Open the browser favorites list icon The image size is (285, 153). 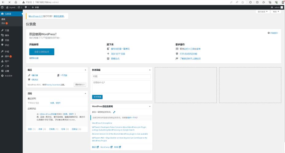(264, 2)
